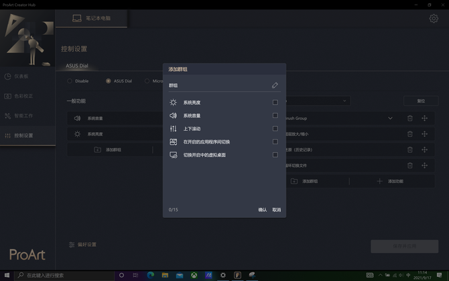The image size is (449, 281).
Task: Open the notification center icon
Action: [x=439, y=275]
